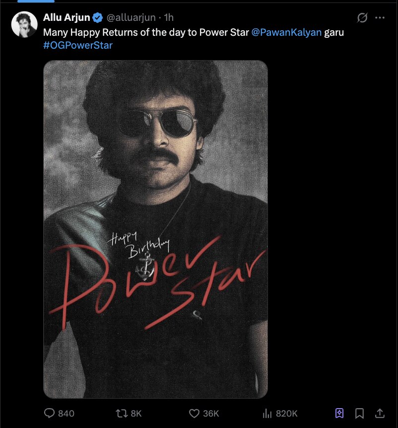Repost the tweet using the retweet icon

122,413
